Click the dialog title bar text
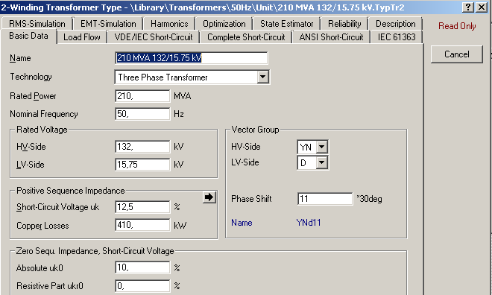The height and width of the screenshot is (295, 492). tap(203, 7)
